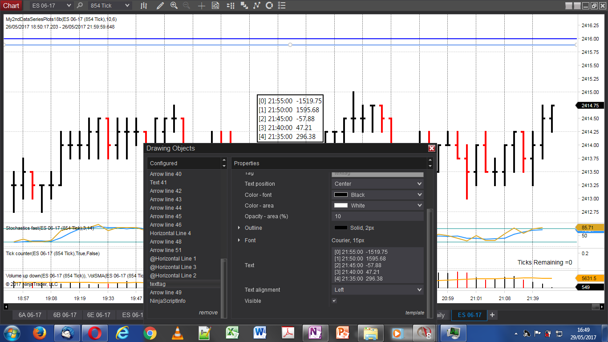Click the template link in Properties panel
The height and width of the screenshot is (342, 608).
[415, 313]
